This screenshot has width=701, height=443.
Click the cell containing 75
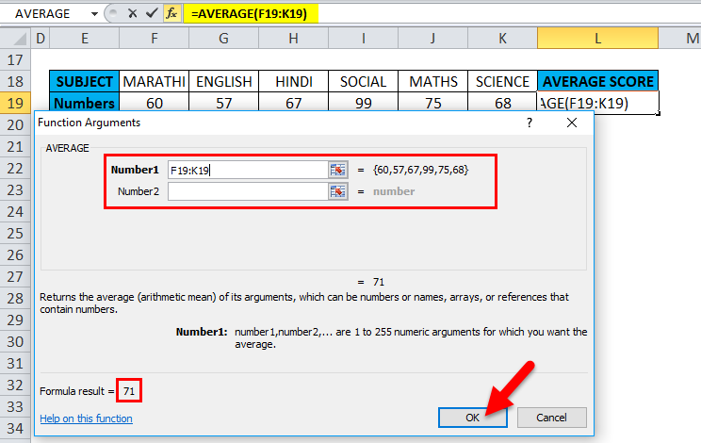pos(432,103)
